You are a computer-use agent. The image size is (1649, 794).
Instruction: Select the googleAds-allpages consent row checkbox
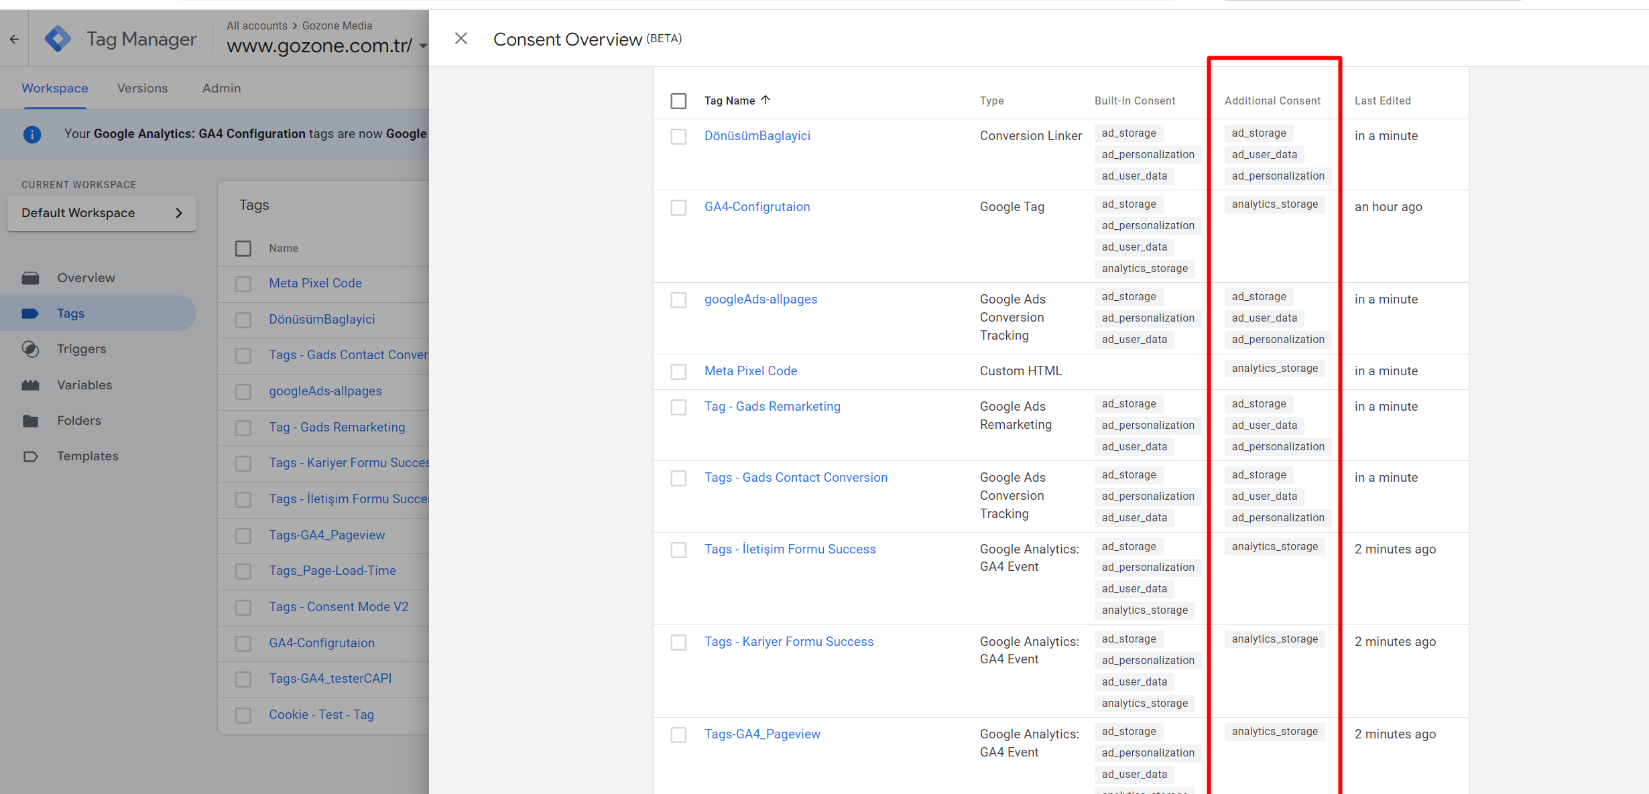[678, 300]
